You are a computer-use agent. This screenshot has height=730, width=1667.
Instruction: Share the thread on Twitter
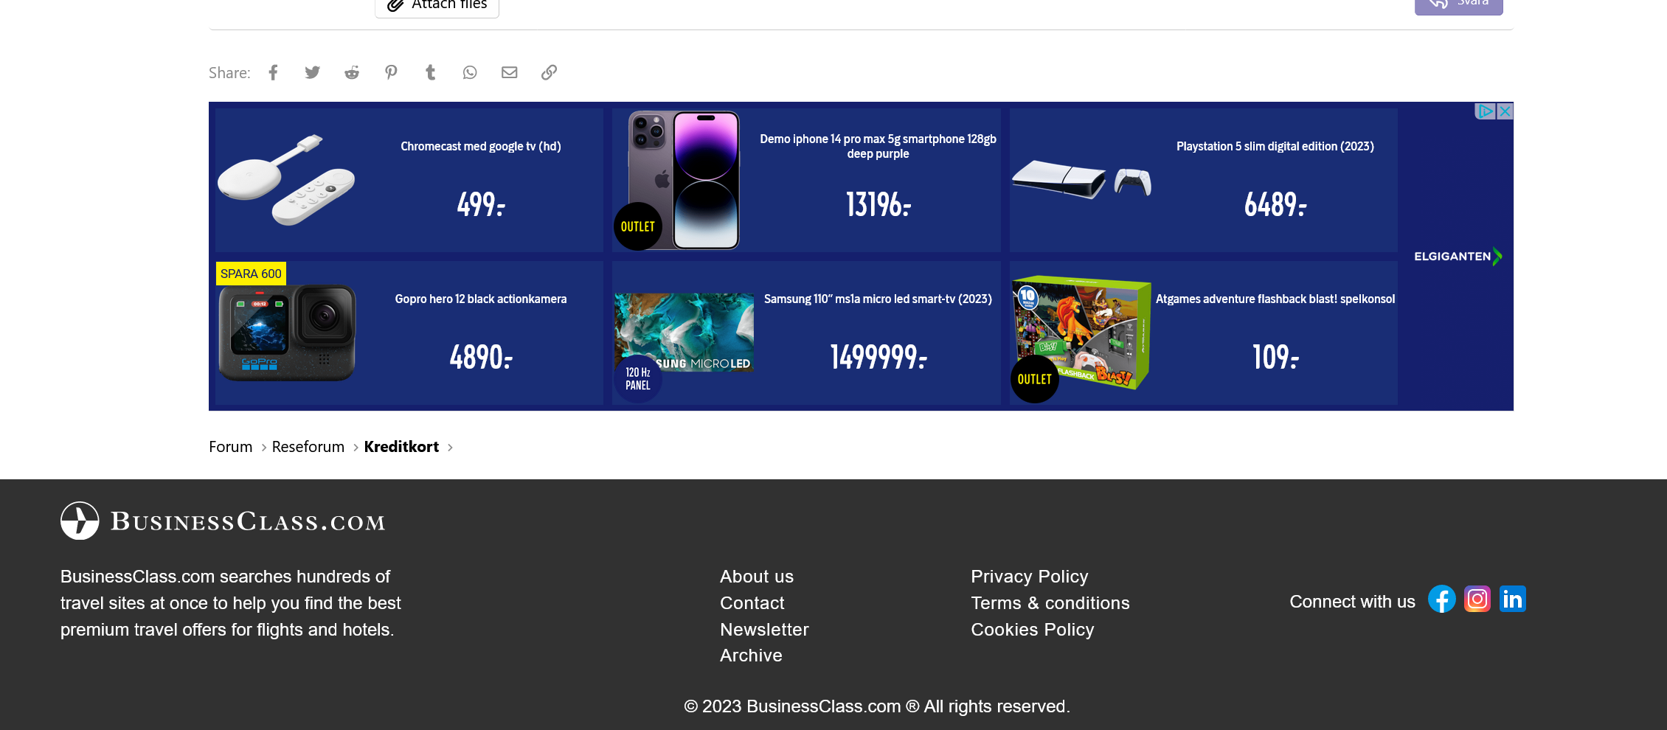click(x=313, y=72)
